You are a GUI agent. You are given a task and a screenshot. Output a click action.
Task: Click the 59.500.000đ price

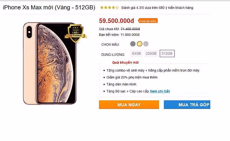pyautogui.click(x=117, y=21)
